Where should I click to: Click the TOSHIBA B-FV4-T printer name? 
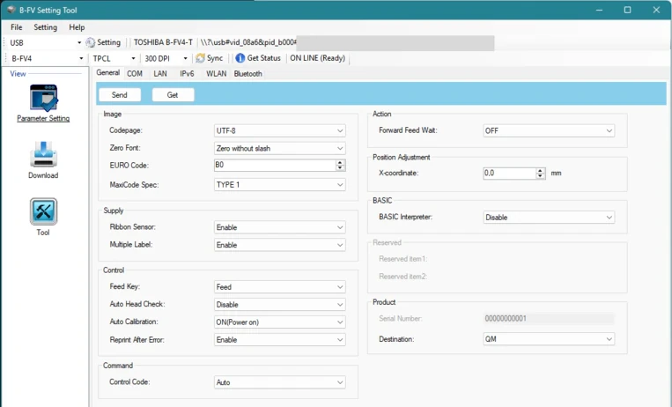(163, 42)
